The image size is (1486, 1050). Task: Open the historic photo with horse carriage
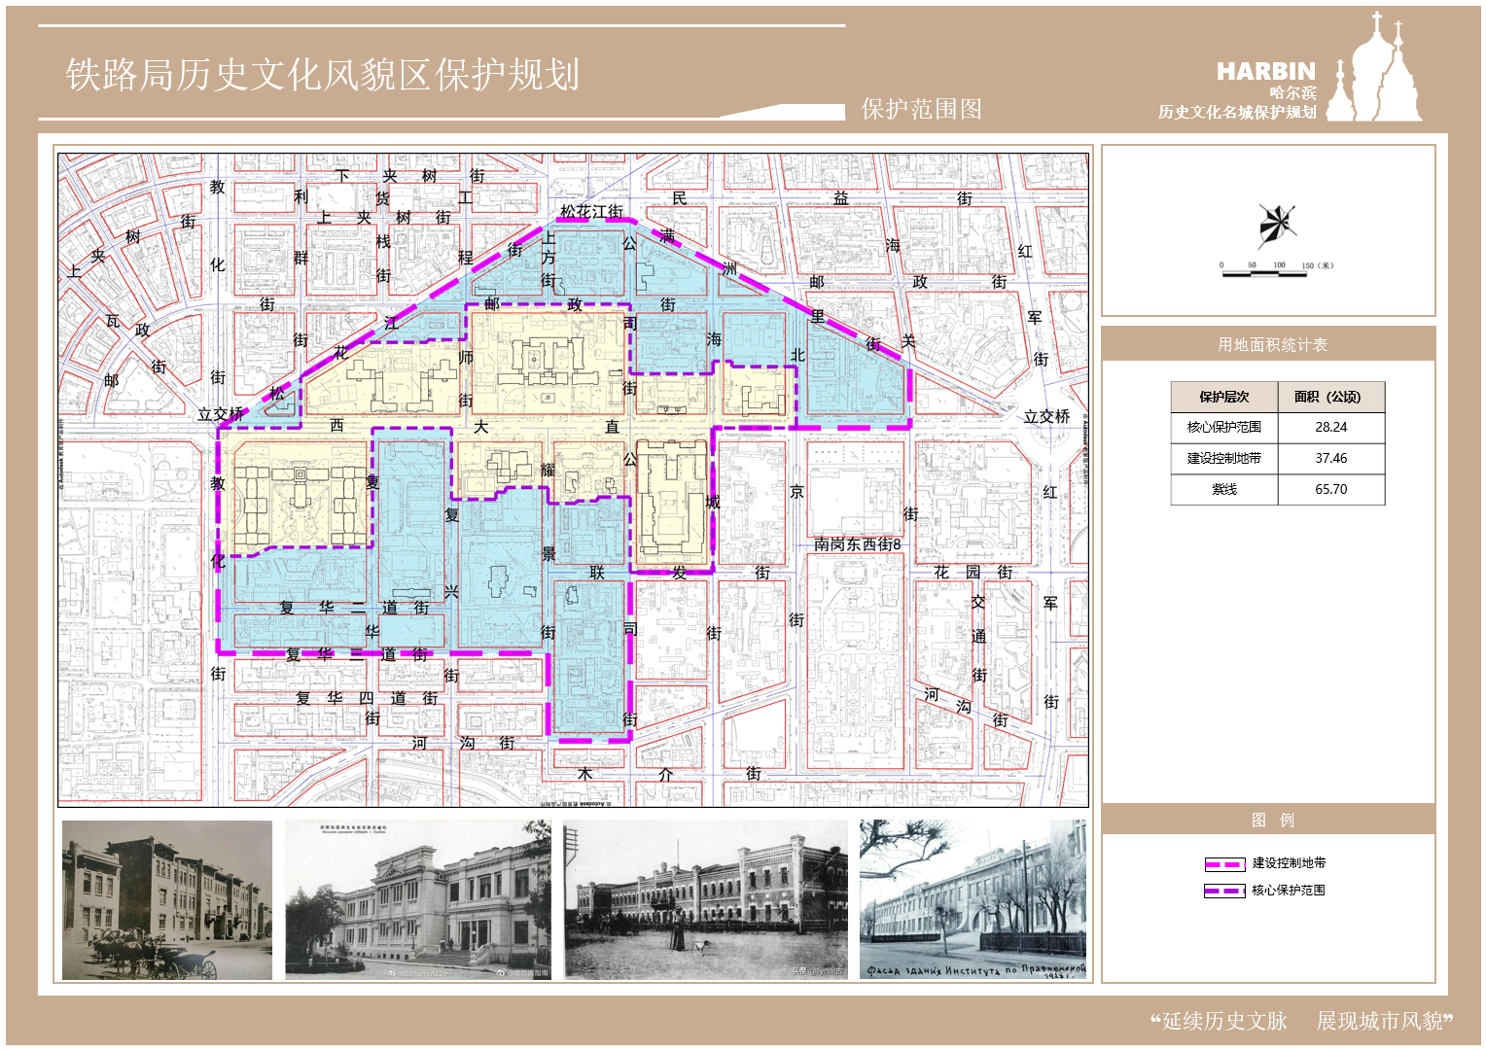coord(167,900)
